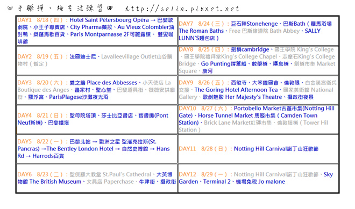Click Tower Hil Station text

pyautogui.click(x=253, y=126)
